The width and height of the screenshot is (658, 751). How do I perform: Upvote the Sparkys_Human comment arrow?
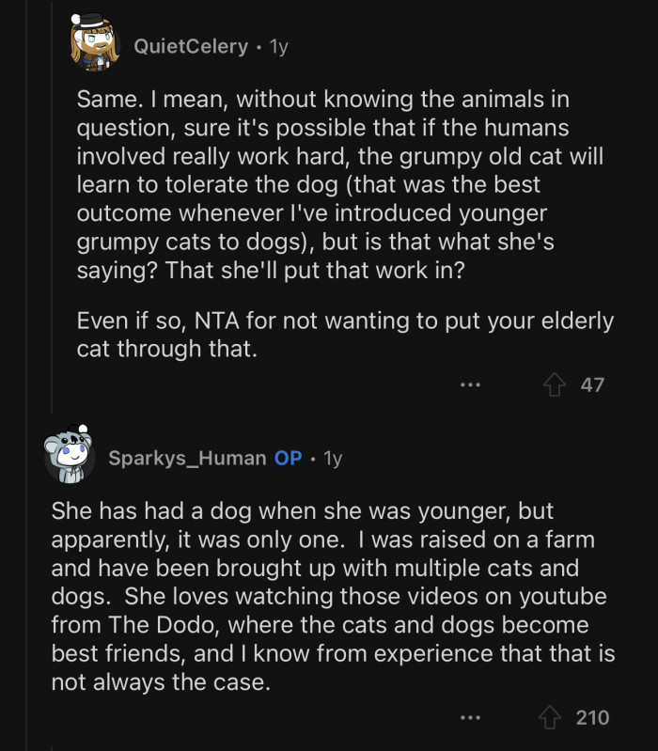[550, 718]
